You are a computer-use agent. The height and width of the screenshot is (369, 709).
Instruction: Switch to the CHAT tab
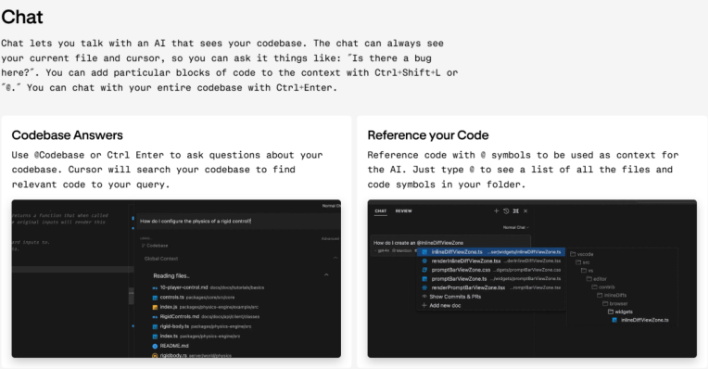pyautogui.click(x=381, y=211)
